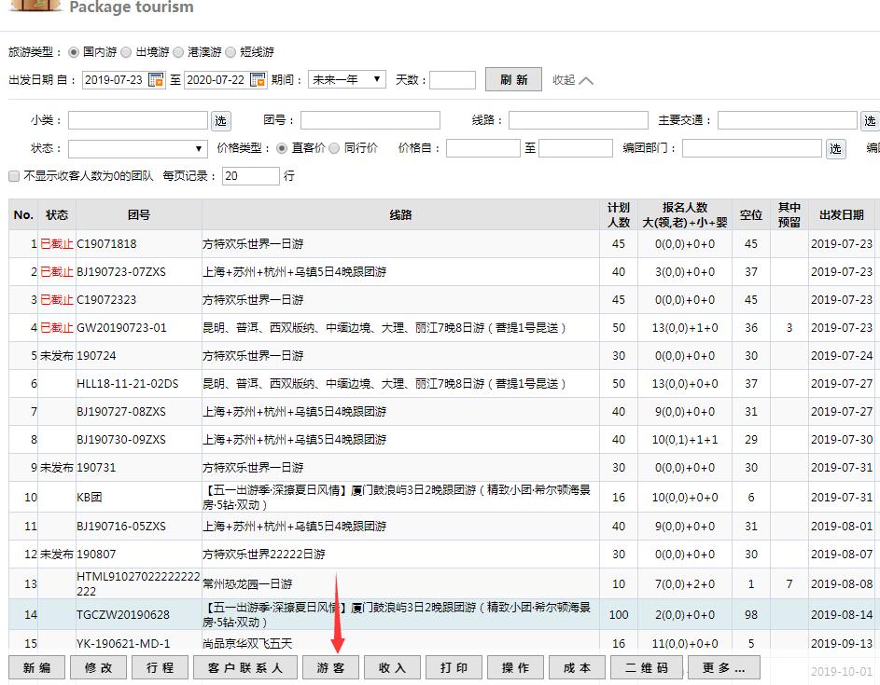The width and height of the screenshot is (880, 685).
Task: Open the 期间 未来一年 dropdown
Action: pyautogui.click(x=346, y=80)
